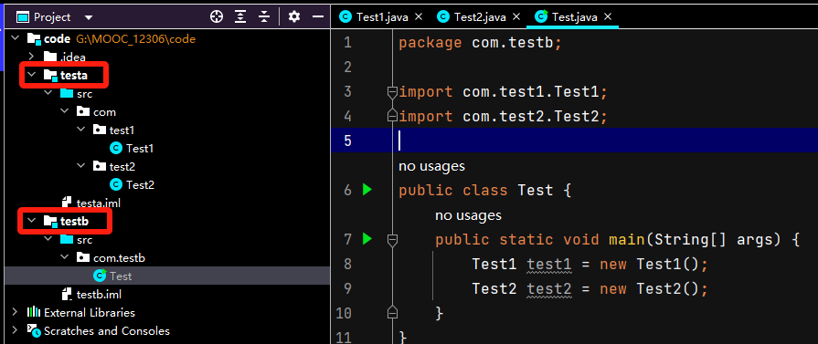Click the Collapse All icon in Project toolbar
Viewport: 818px width, 344px height.
point(264,17)
